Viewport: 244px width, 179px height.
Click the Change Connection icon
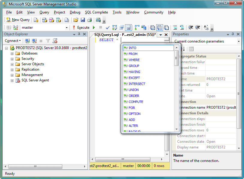(16, 28)
